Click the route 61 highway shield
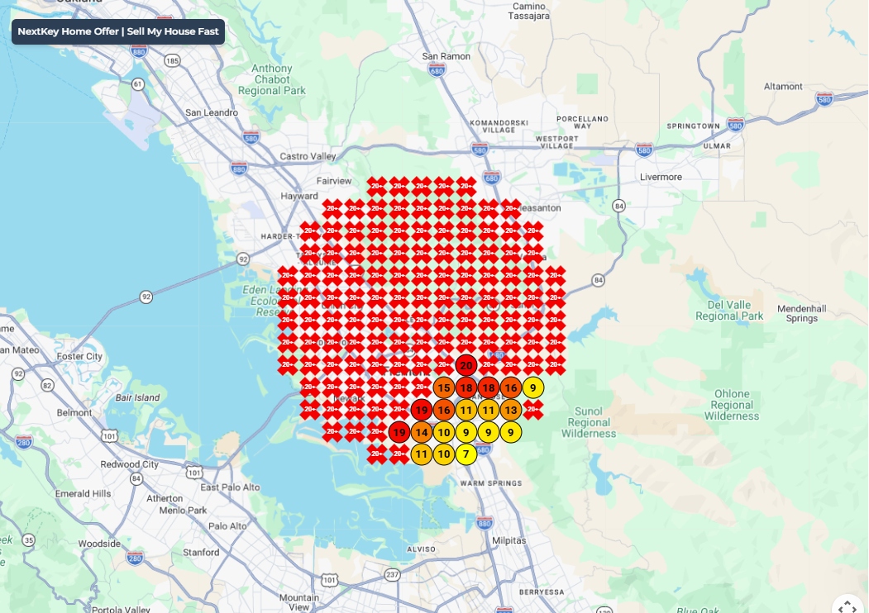Screen dimensions: 869x613 click(x=138, y=84)
